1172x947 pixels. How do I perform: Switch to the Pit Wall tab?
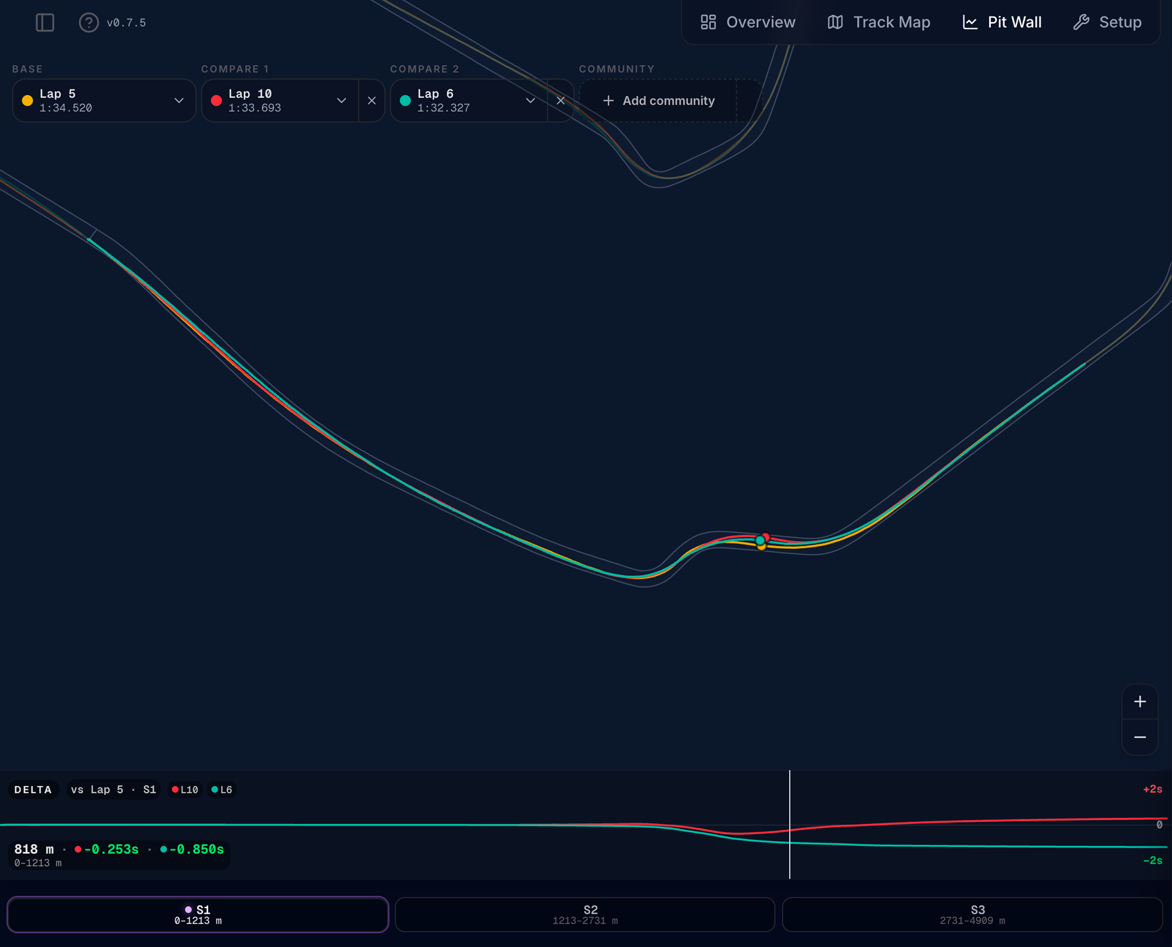[1002, 22]
